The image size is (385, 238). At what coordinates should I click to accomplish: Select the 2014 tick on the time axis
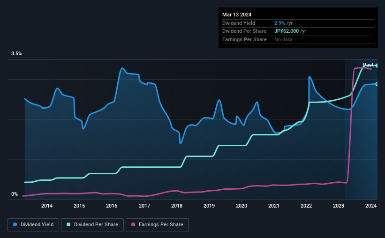46,206
